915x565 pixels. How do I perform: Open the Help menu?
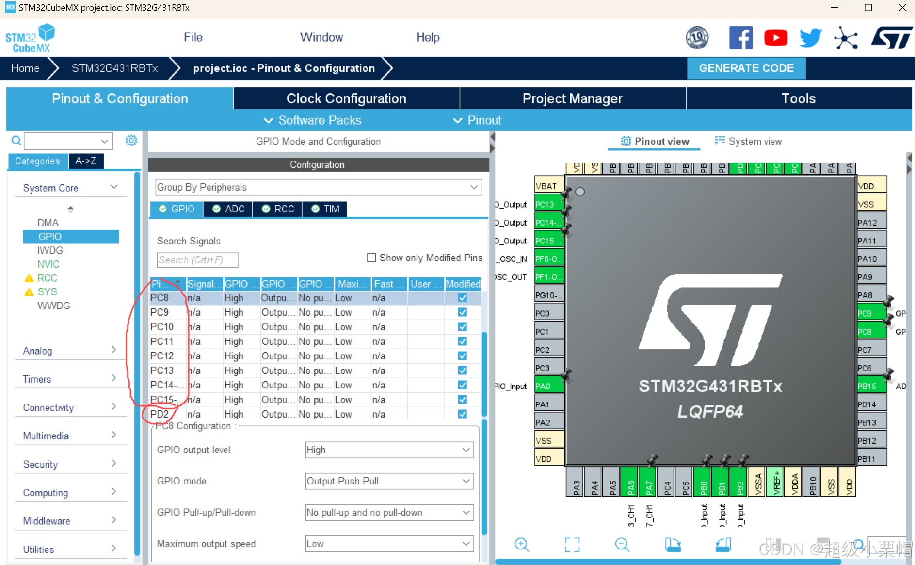(428, 37)
